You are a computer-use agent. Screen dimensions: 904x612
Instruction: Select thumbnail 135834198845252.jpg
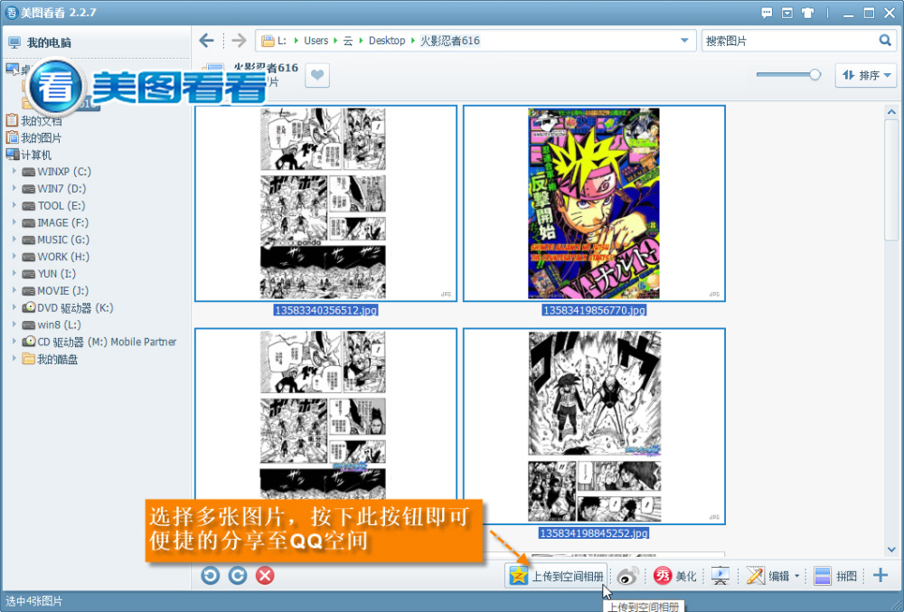594,427
